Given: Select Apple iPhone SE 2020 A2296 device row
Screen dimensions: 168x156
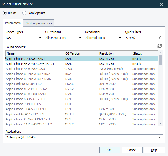Looking at the screenshot, I should point(30,64).
